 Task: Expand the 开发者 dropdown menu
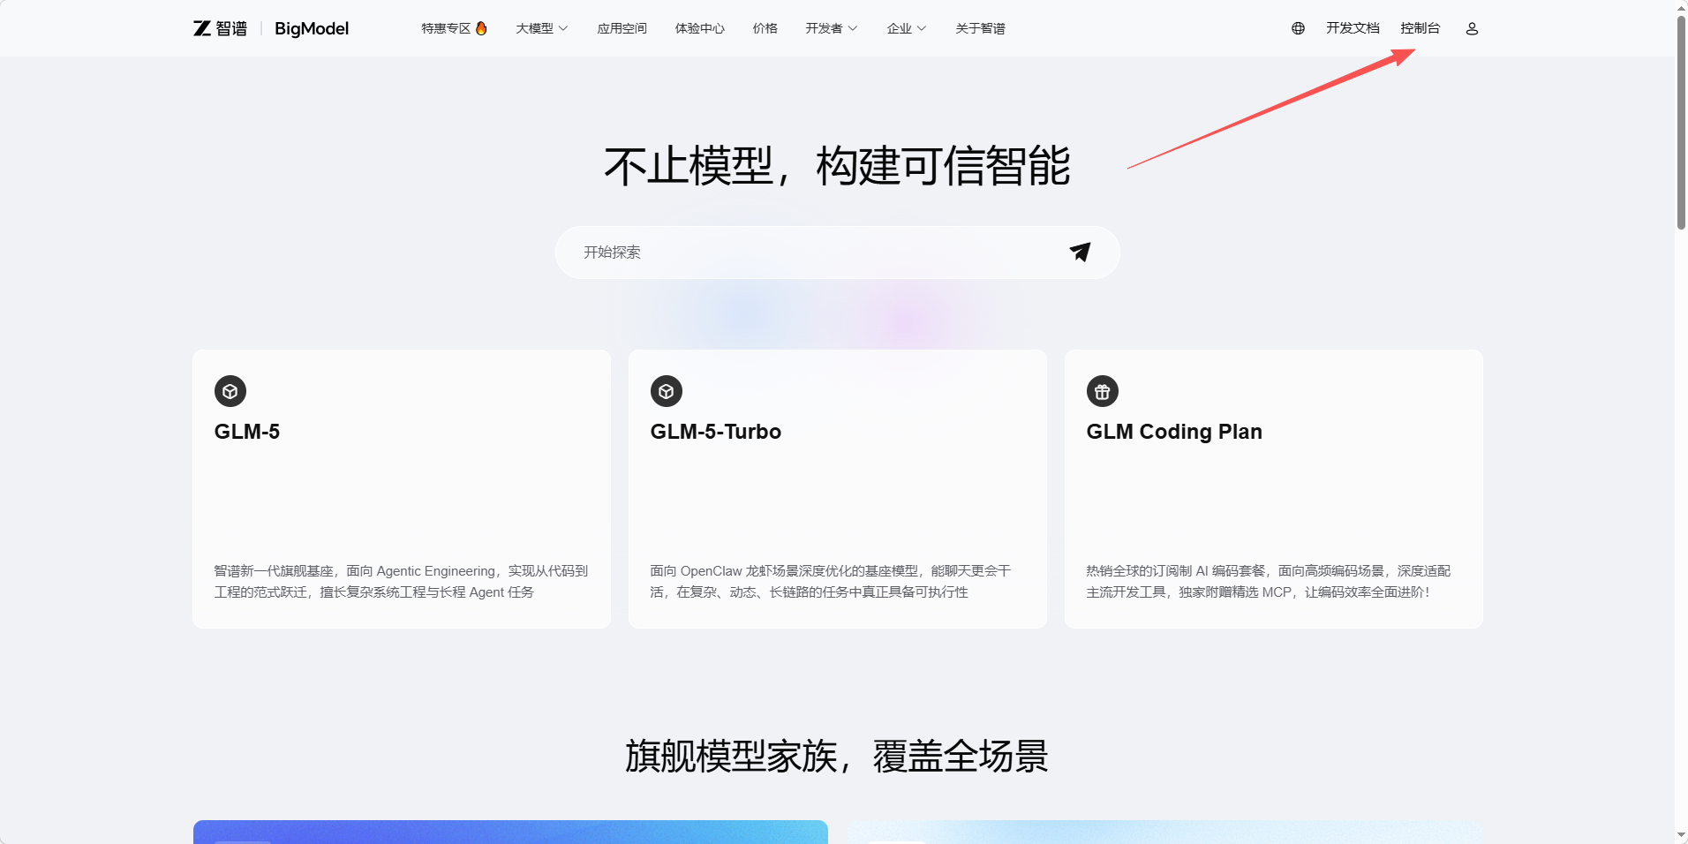tap(831, 28)
